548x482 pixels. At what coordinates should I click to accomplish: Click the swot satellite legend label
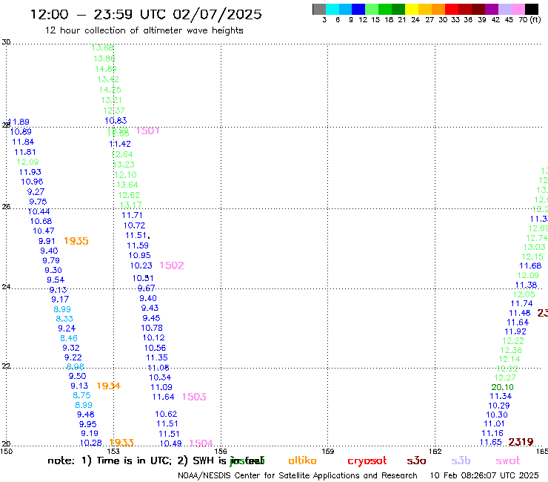507,461
